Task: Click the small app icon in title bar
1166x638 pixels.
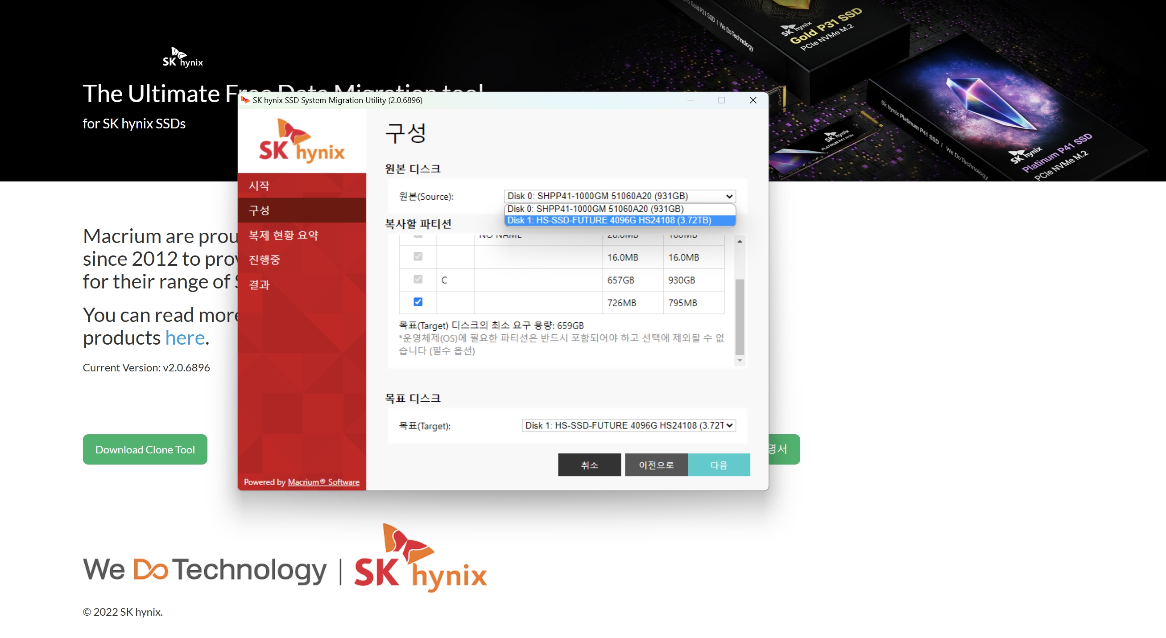Action: (x=245, y=100)
